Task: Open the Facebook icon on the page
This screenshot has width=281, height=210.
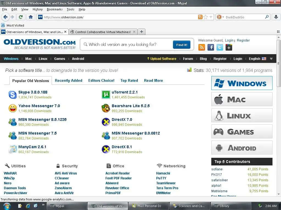Action: click(x=211, y=47)
